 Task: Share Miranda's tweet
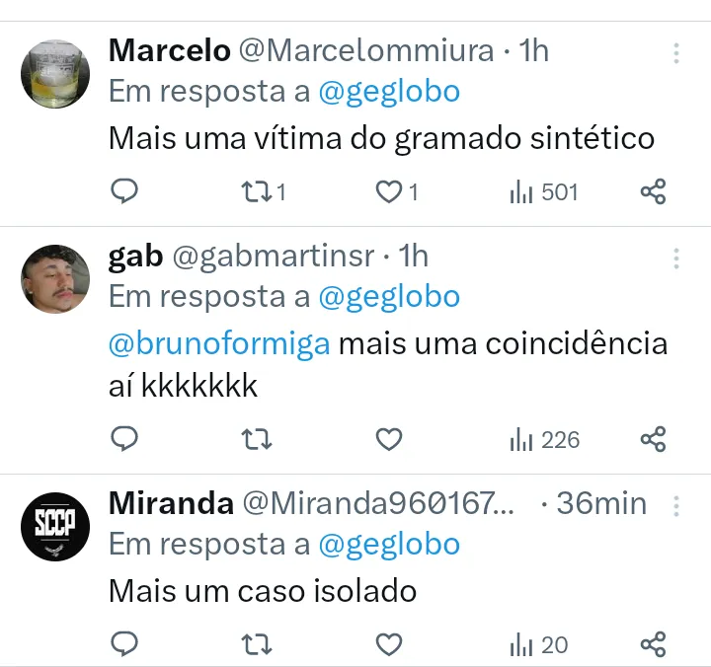coord(654,645)
